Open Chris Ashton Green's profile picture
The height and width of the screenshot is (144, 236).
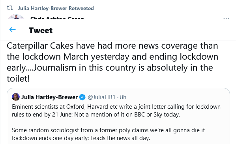(x=16, y=17)
